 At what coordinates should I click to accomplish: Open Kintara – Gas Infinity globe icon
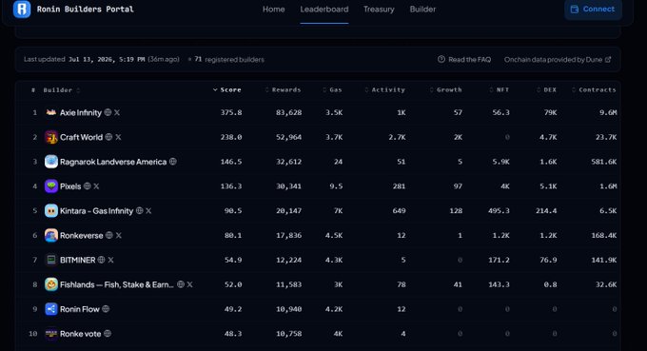coord(140,211)
